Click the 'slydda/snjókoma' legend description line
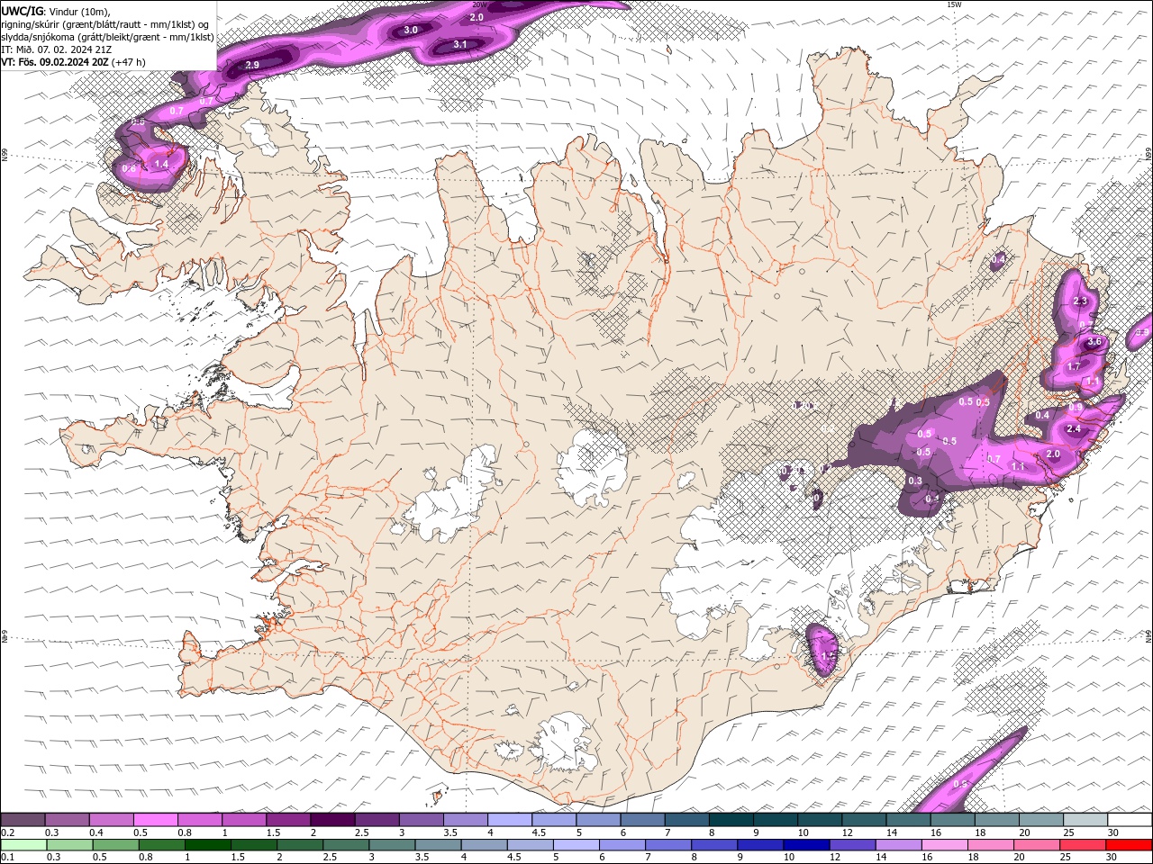Screen dimensions: 1153x864 (107, 37)
